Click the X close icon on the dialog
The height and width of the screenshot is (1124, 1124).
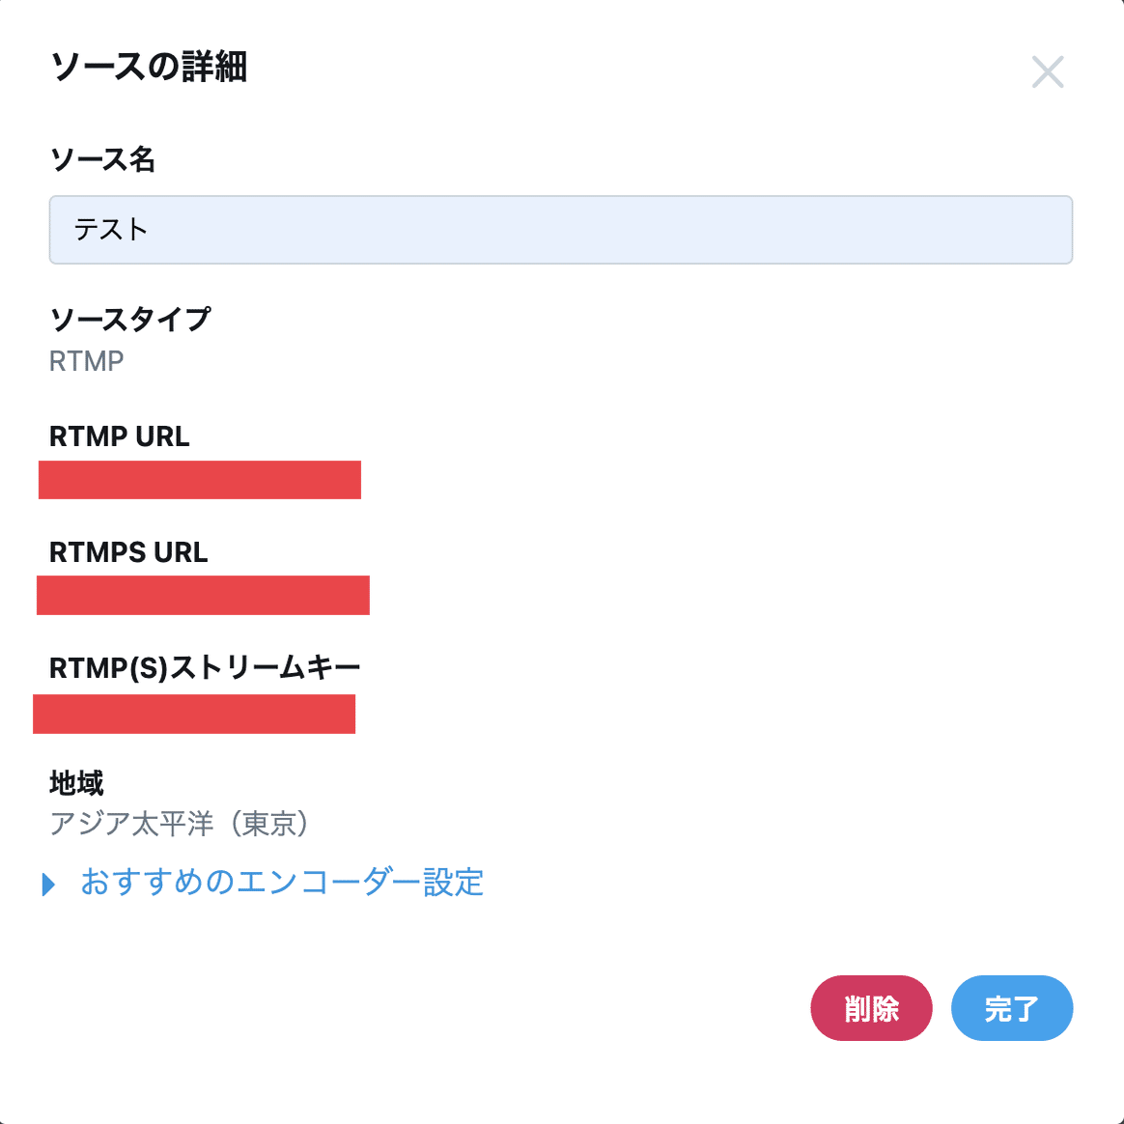(x=1049, y=71)
